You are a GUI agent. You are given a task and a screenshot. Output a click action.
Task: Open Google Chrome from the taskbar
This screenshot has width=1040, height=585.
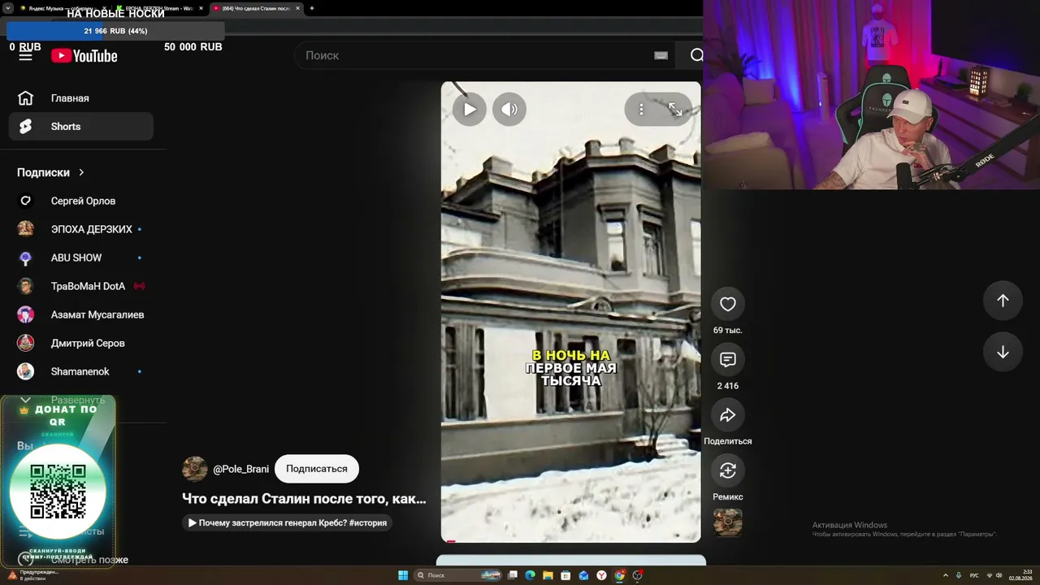(x=619, y=575)
